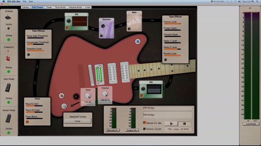Click the Wah Pedal Online green indicator
The width and height of the screenshot is (261, 146).
click(x=9, y=102)
